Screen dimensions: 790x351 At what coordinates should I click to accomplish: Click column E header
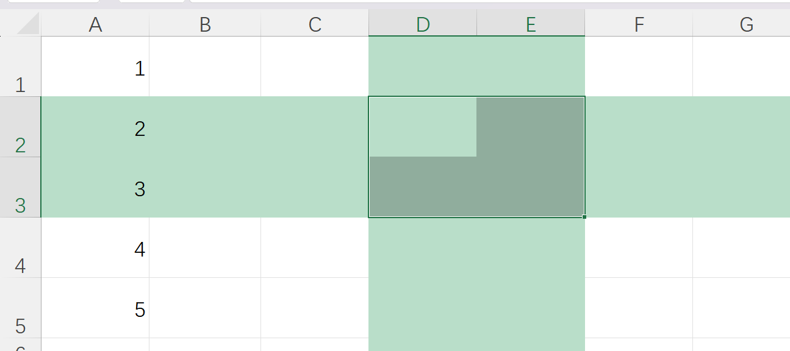pos(531,24)
